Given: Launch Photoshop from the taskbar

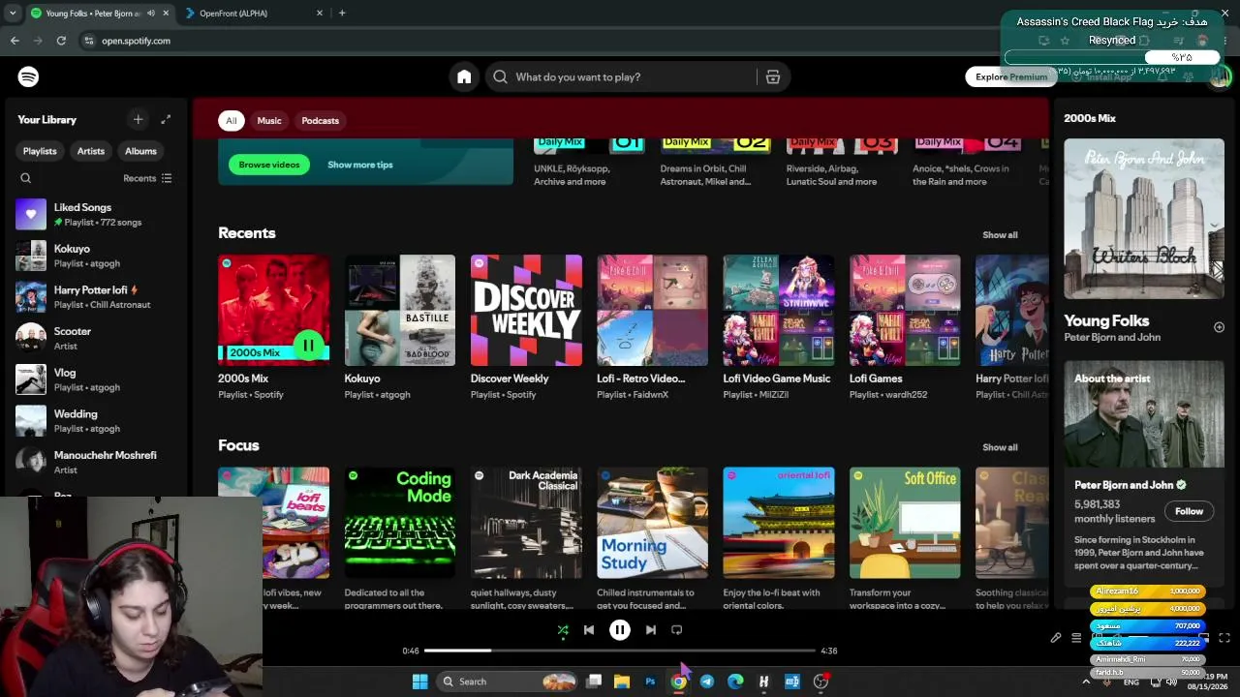Looking at the screenshot, I should [x=650, y=682].
